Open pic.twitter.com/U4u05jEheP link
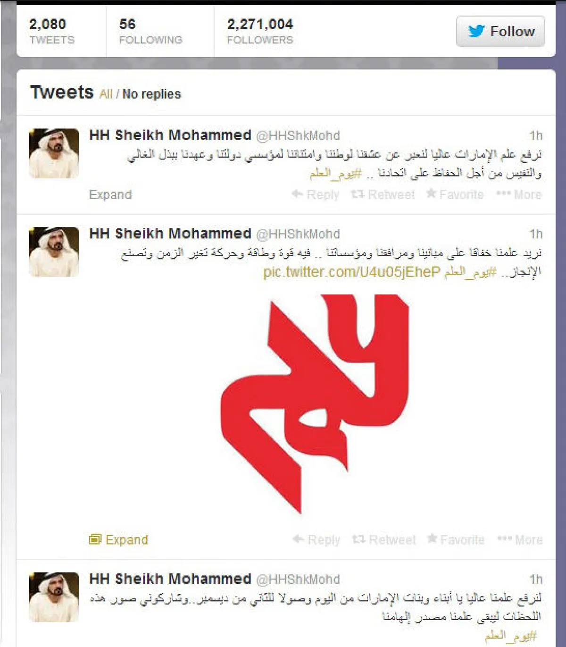Image resolution: width=566 pixels, height=647 pixels. [351, 272]
